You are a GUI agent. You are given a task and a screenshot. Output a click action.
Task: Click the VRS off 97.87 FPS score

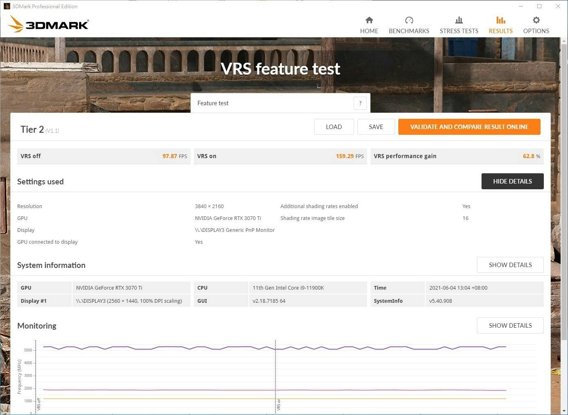pyautogui.click(x=175, y=156)
